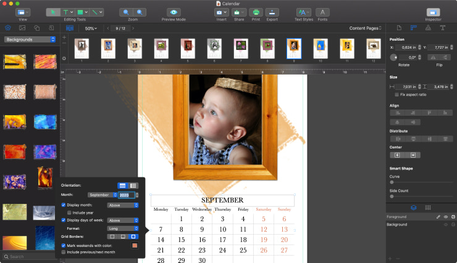Switch to the Geometry inspector tab
This screenshot has height=263, width=457.
(x=414, y=28)
